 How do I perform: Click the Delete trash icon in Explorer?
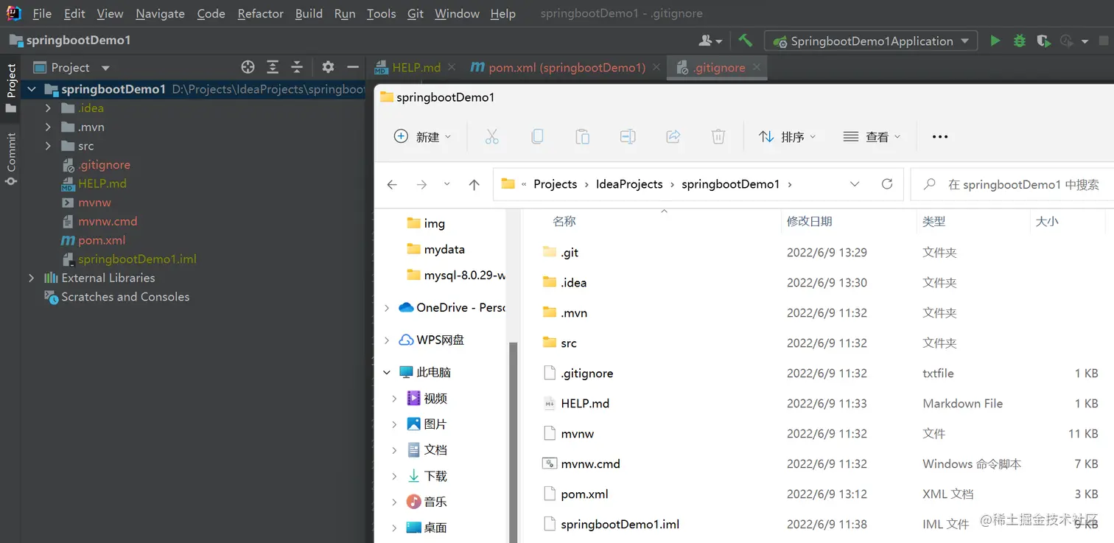pos(718,136)
